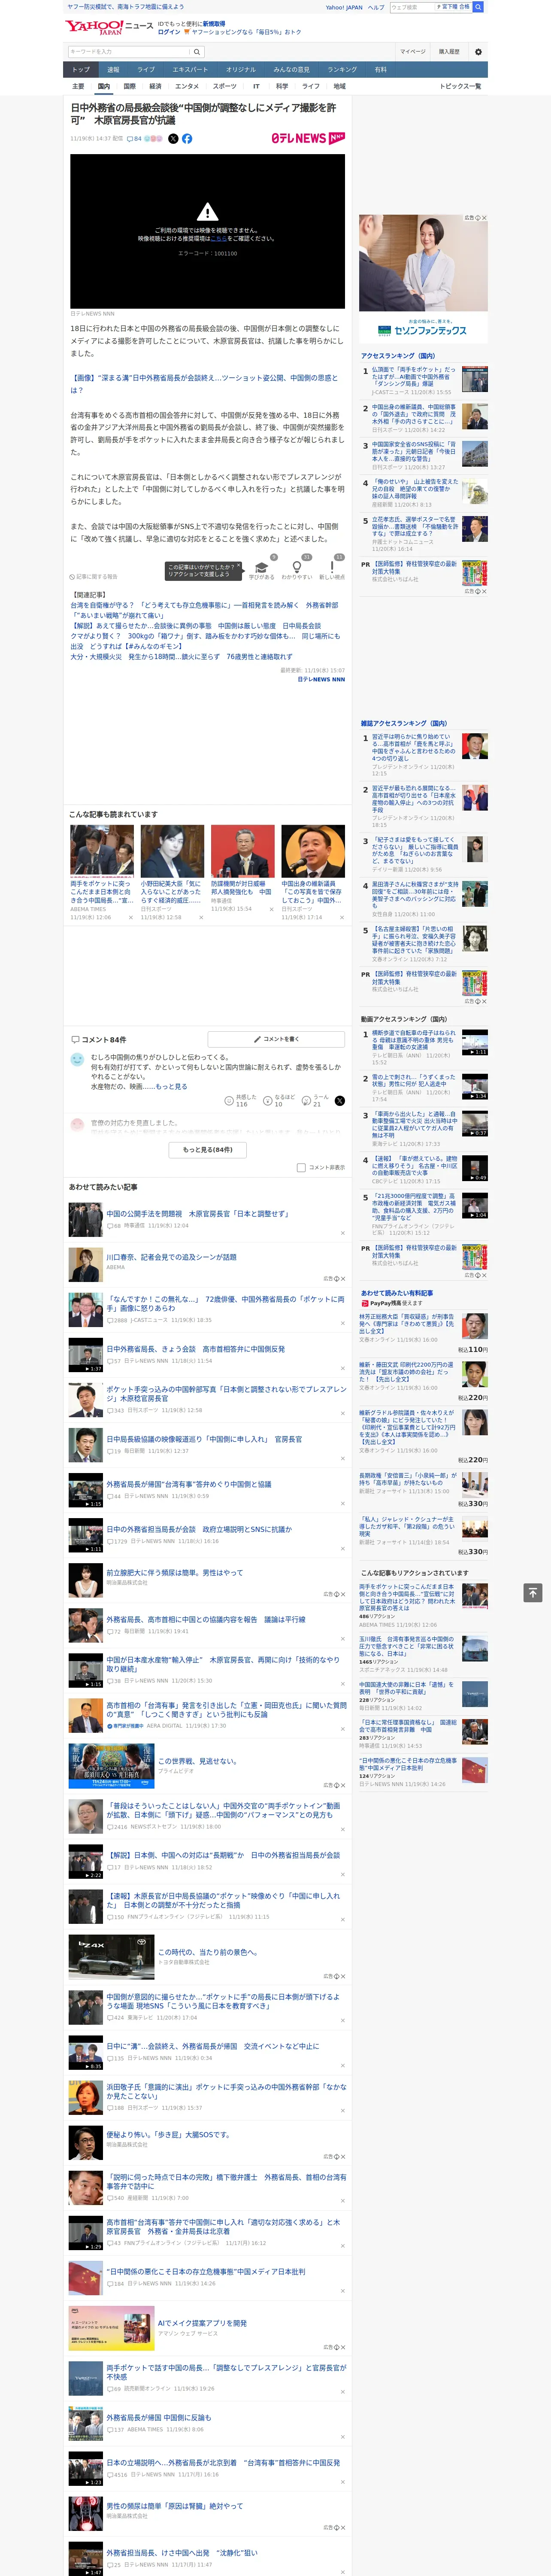Viewport: 551px width, 2576px height.
Task: Click the Yahoo! JAPAN news logo
Action: (110, 27)
